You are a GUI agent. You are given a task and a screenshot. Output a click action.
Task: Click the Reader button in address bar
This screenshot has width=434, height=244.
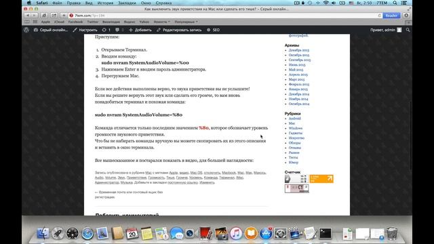(391, 16)
